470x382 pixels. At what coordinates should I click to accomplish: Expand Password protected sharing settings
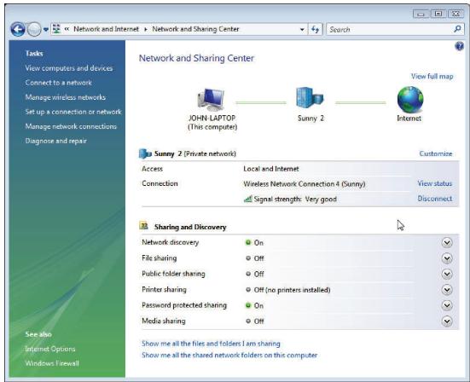coord(447,305)
